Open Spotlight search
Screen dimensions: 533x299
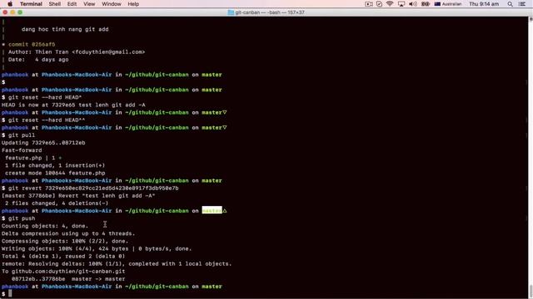pos(510,4)
